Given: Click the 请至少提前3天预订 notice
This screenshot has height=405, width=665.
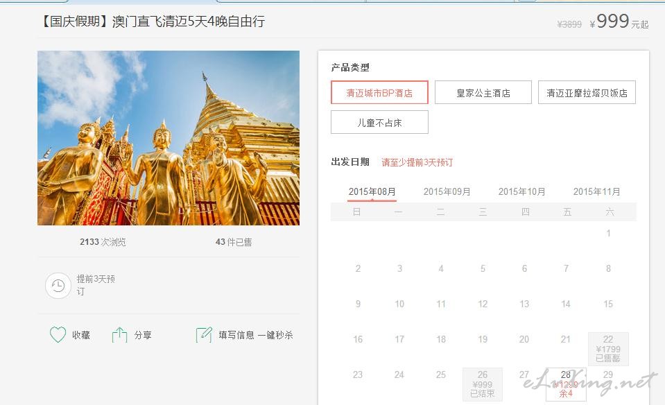Looking at the screenshot, I should (417, 162).
